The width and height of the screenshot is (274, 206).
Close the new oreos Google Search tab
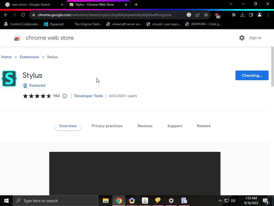(62, 5)
